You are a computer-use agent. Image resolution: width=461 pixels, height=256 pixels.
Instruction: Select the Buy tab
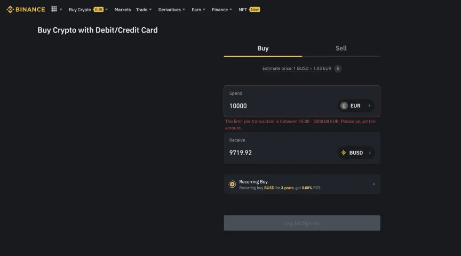click(x=263, y=48)
